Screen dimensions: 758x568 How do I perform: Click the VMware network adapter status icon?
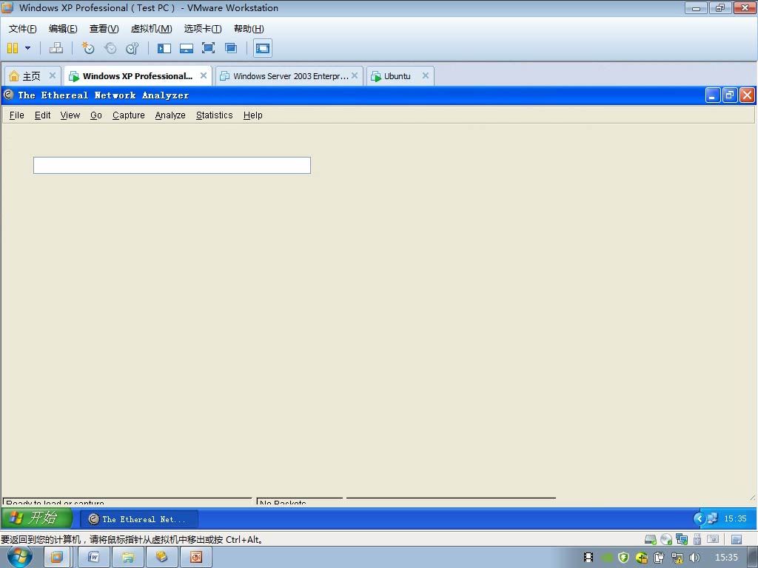682,539
